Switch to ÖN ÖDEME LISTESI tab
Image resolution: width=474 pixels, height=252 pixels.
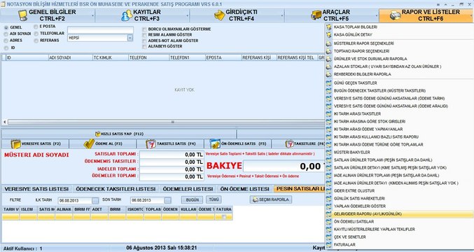244,189
